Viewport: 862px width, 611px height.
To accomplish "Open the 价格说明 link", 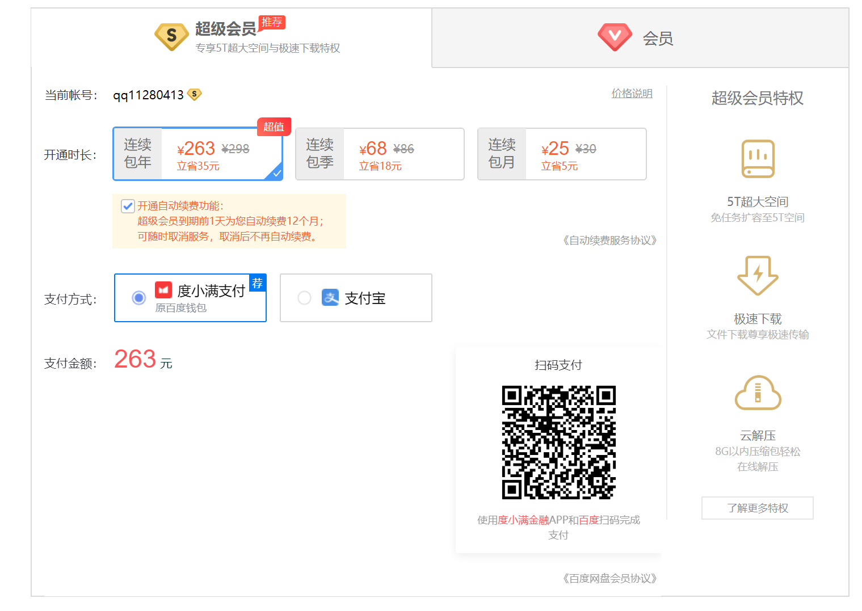I will (x=632, y=93).
